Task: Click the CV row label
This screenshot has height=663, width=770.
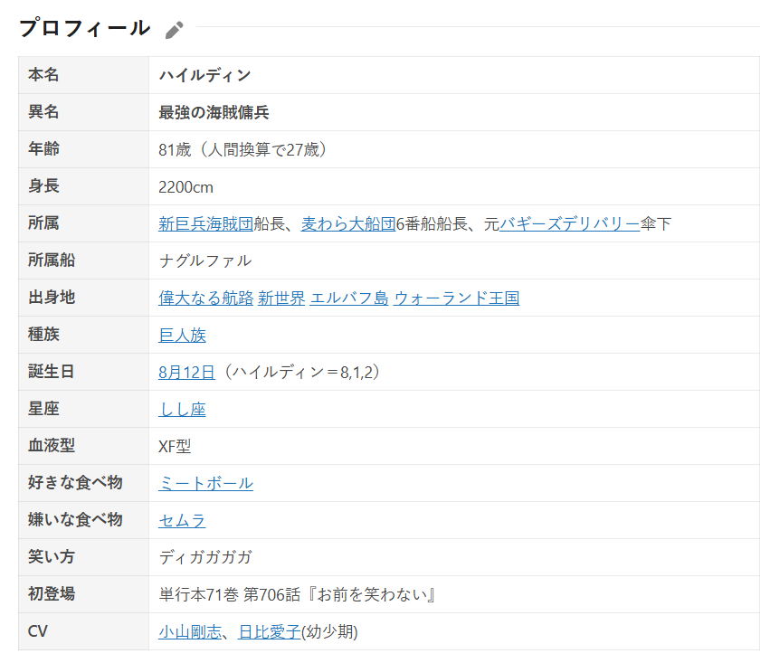Action: click(x=38, y=631)
